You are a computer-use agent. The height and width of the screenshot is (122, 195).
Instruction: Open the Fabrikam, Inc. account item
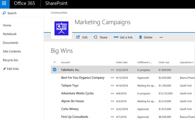[x=70, y=70]
